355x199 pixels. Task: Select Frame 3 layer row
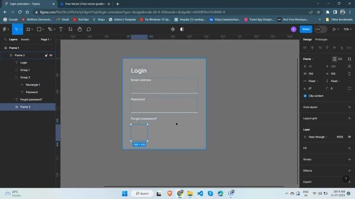pos(28,107)
